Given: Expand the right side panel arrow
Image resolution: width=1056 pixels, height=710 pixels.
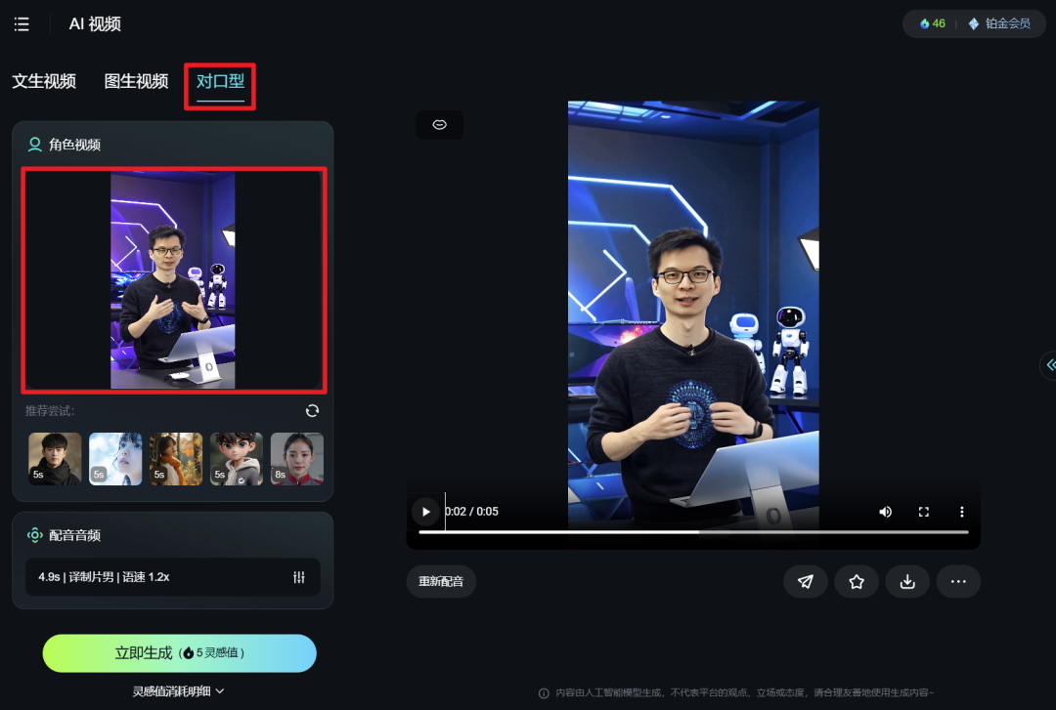Looking at the screenshot, I should pyautogui.click(x=1049, y=364).
